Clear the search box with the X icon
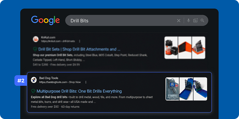239x119 pixels. click(179, 21)
